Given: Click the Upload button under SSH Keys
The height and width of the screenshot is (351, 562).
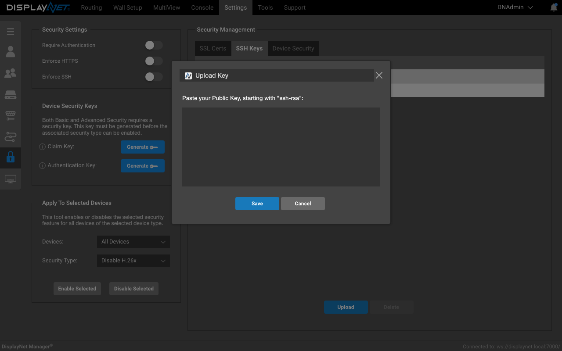Looking at the screenshot, I should tap(346, 307).
